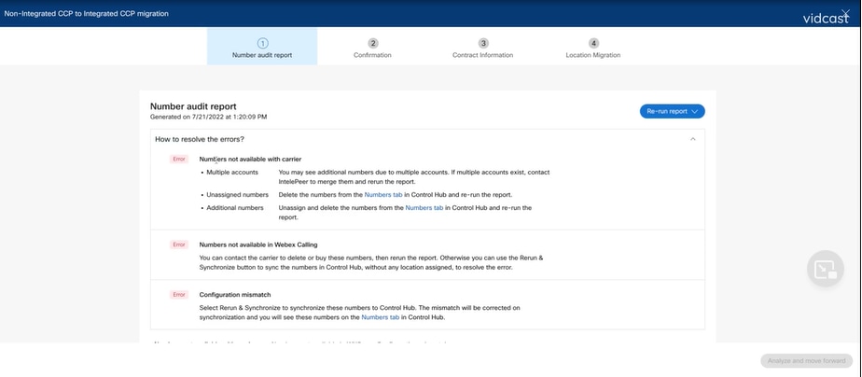Open the Number audit report step
Image resolution: width=862 pixels, height=377 pixels.
click(262, 46)
